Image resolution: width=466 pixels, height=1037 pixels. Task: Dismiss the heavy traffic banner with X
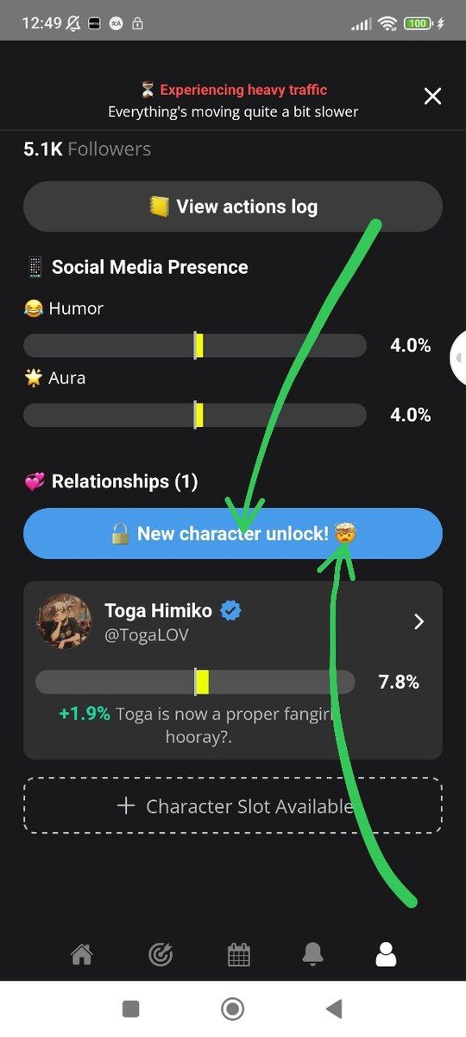(x=432, y=96)
